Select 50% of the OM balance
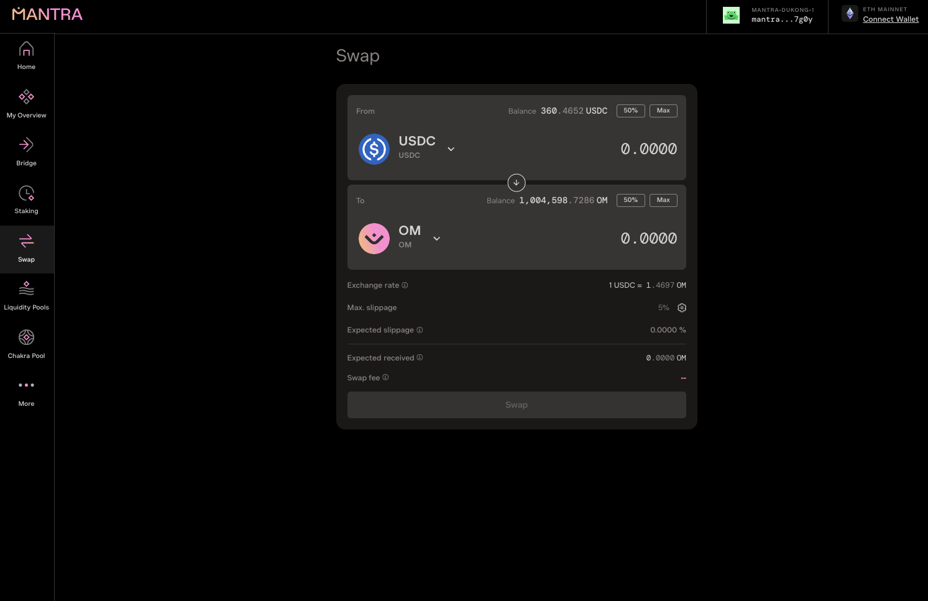The width and height of the screenshot is (928, 601). coord(630,200)
